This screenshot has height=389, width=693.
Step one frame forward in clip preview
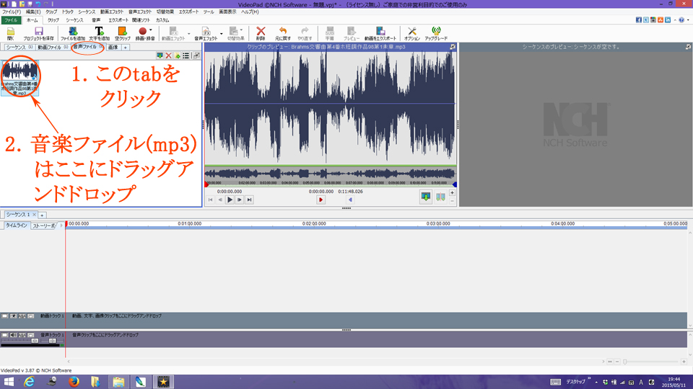point(240,200)
